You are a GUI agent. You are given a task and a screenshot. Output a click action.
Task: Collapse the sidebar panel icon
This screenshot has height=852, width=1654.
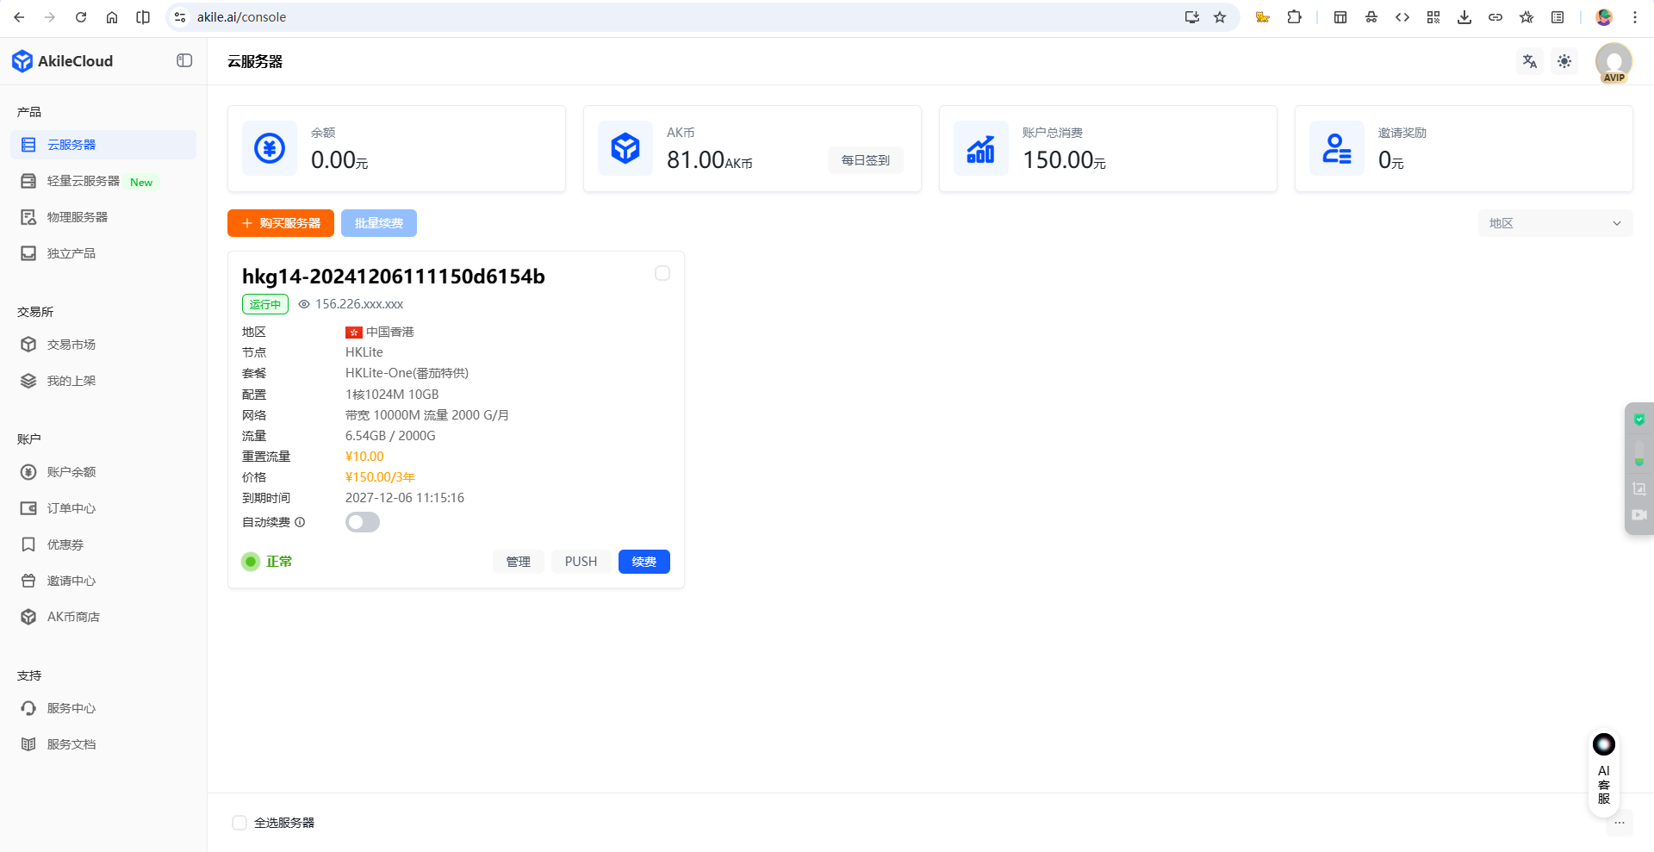(x=184, y=60)
